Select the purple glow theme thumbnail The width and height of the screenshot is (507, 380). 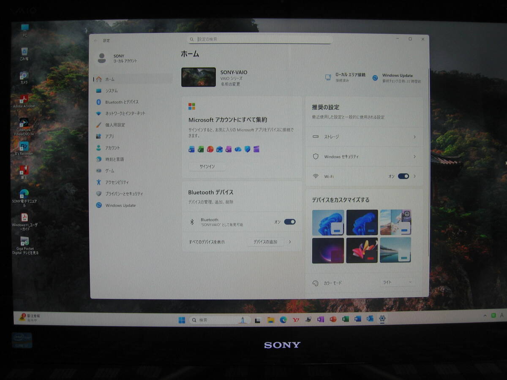pyautogui.click(x=328, y=250)
